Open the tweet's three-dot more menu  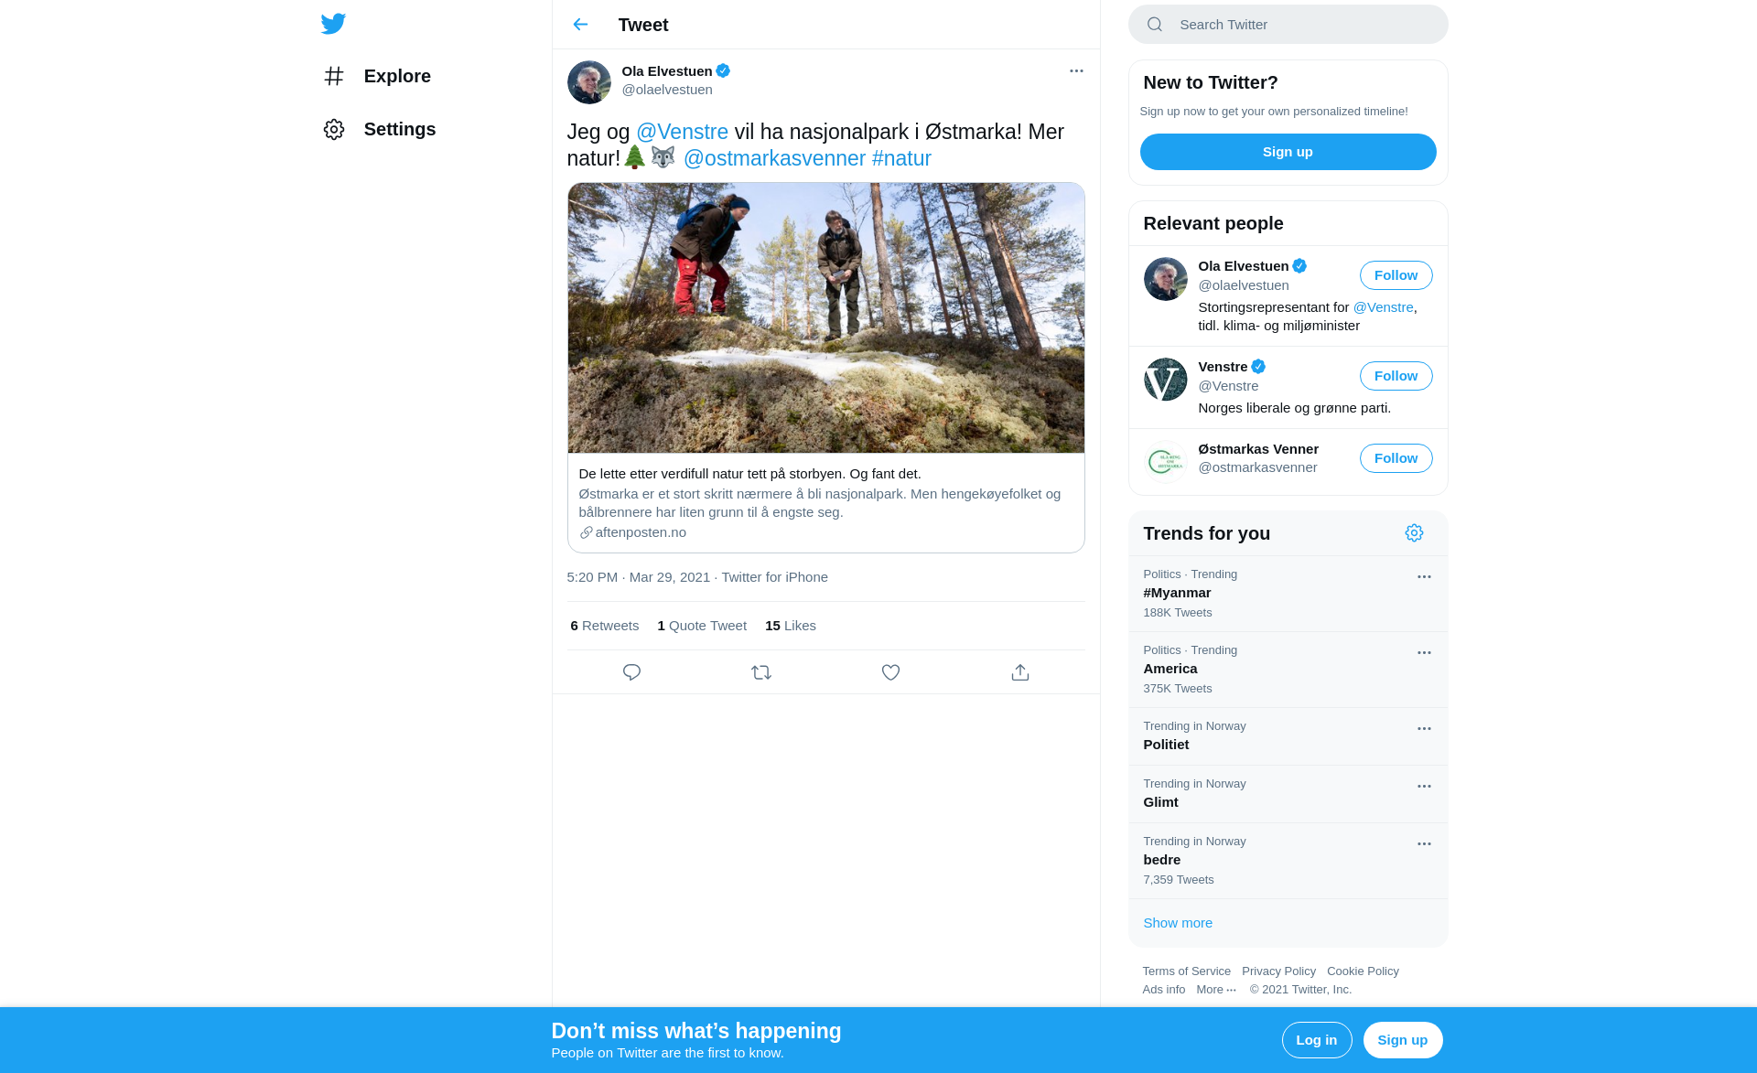[1076, 70]
